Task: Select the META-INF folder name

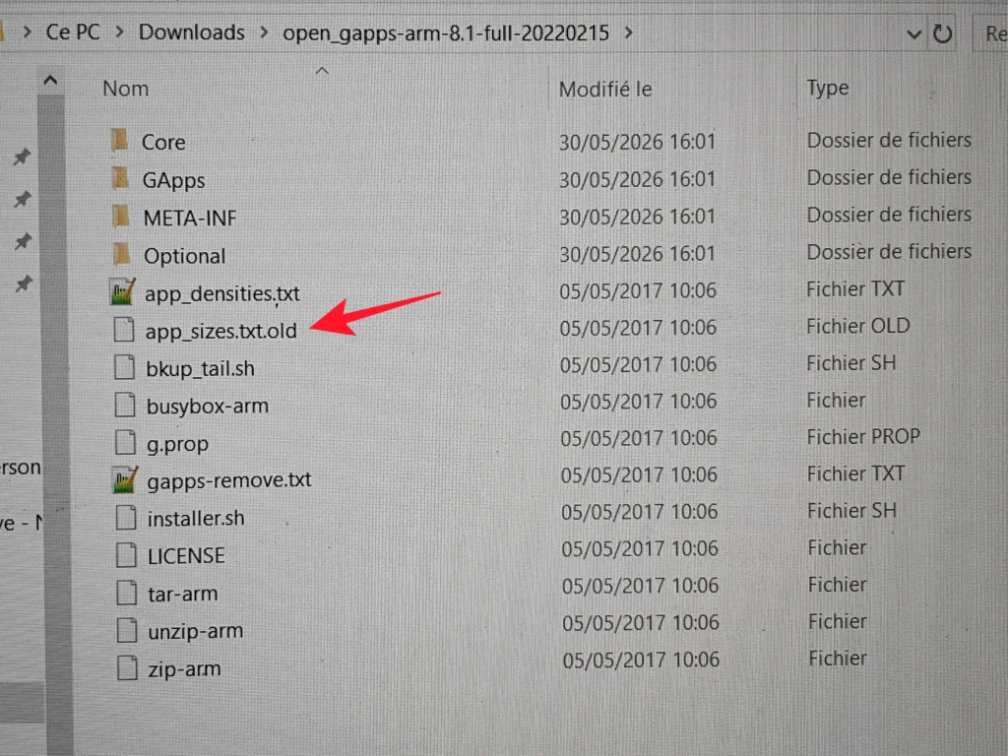Action: (190, 219)
